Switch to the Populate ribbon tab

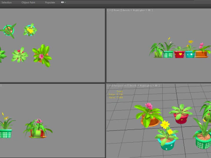(x=50, y=2)
